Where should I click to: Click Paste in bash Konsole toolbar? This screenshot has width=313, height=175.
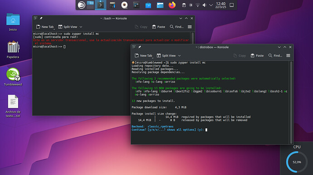coord(158,27)
